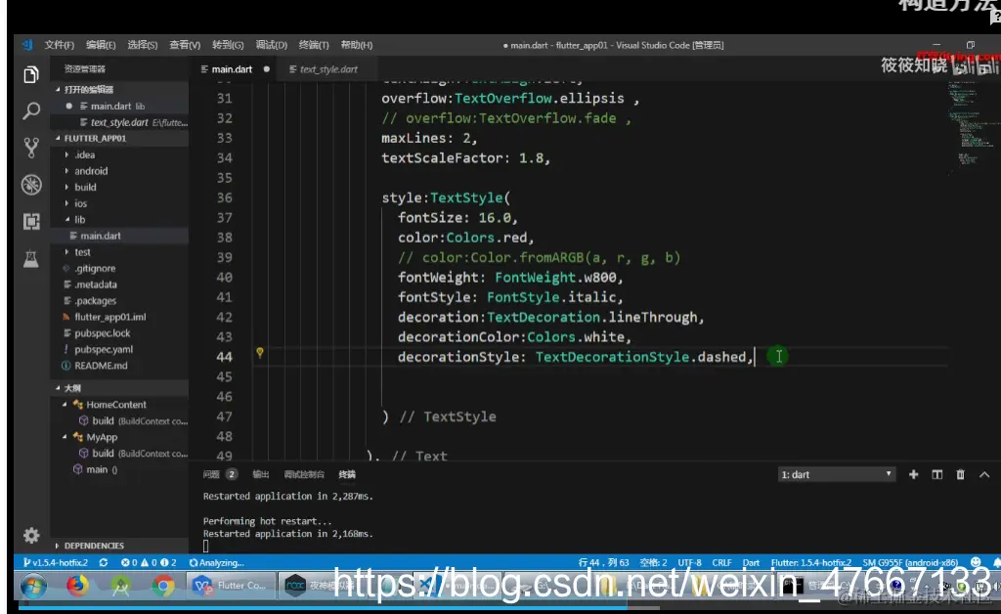
Task: Open README.md in the explorer
Action: click(101, 366)
